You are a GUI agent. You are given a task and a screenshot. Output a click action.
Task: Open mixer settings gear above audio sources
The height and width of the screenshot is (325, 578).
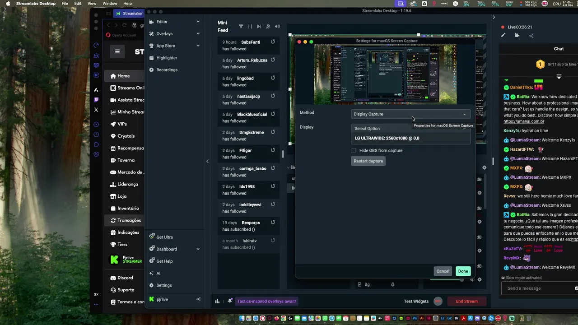point(484,167)
